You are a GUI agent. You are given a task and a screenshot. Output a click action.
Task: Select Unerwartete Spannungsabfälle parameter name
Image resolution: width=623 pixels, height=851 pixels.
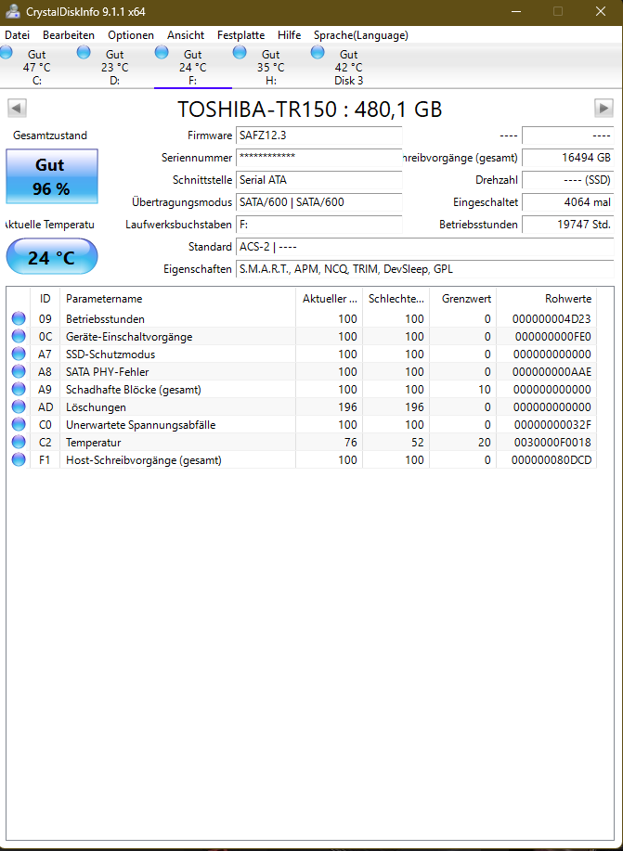coord(141,425)
